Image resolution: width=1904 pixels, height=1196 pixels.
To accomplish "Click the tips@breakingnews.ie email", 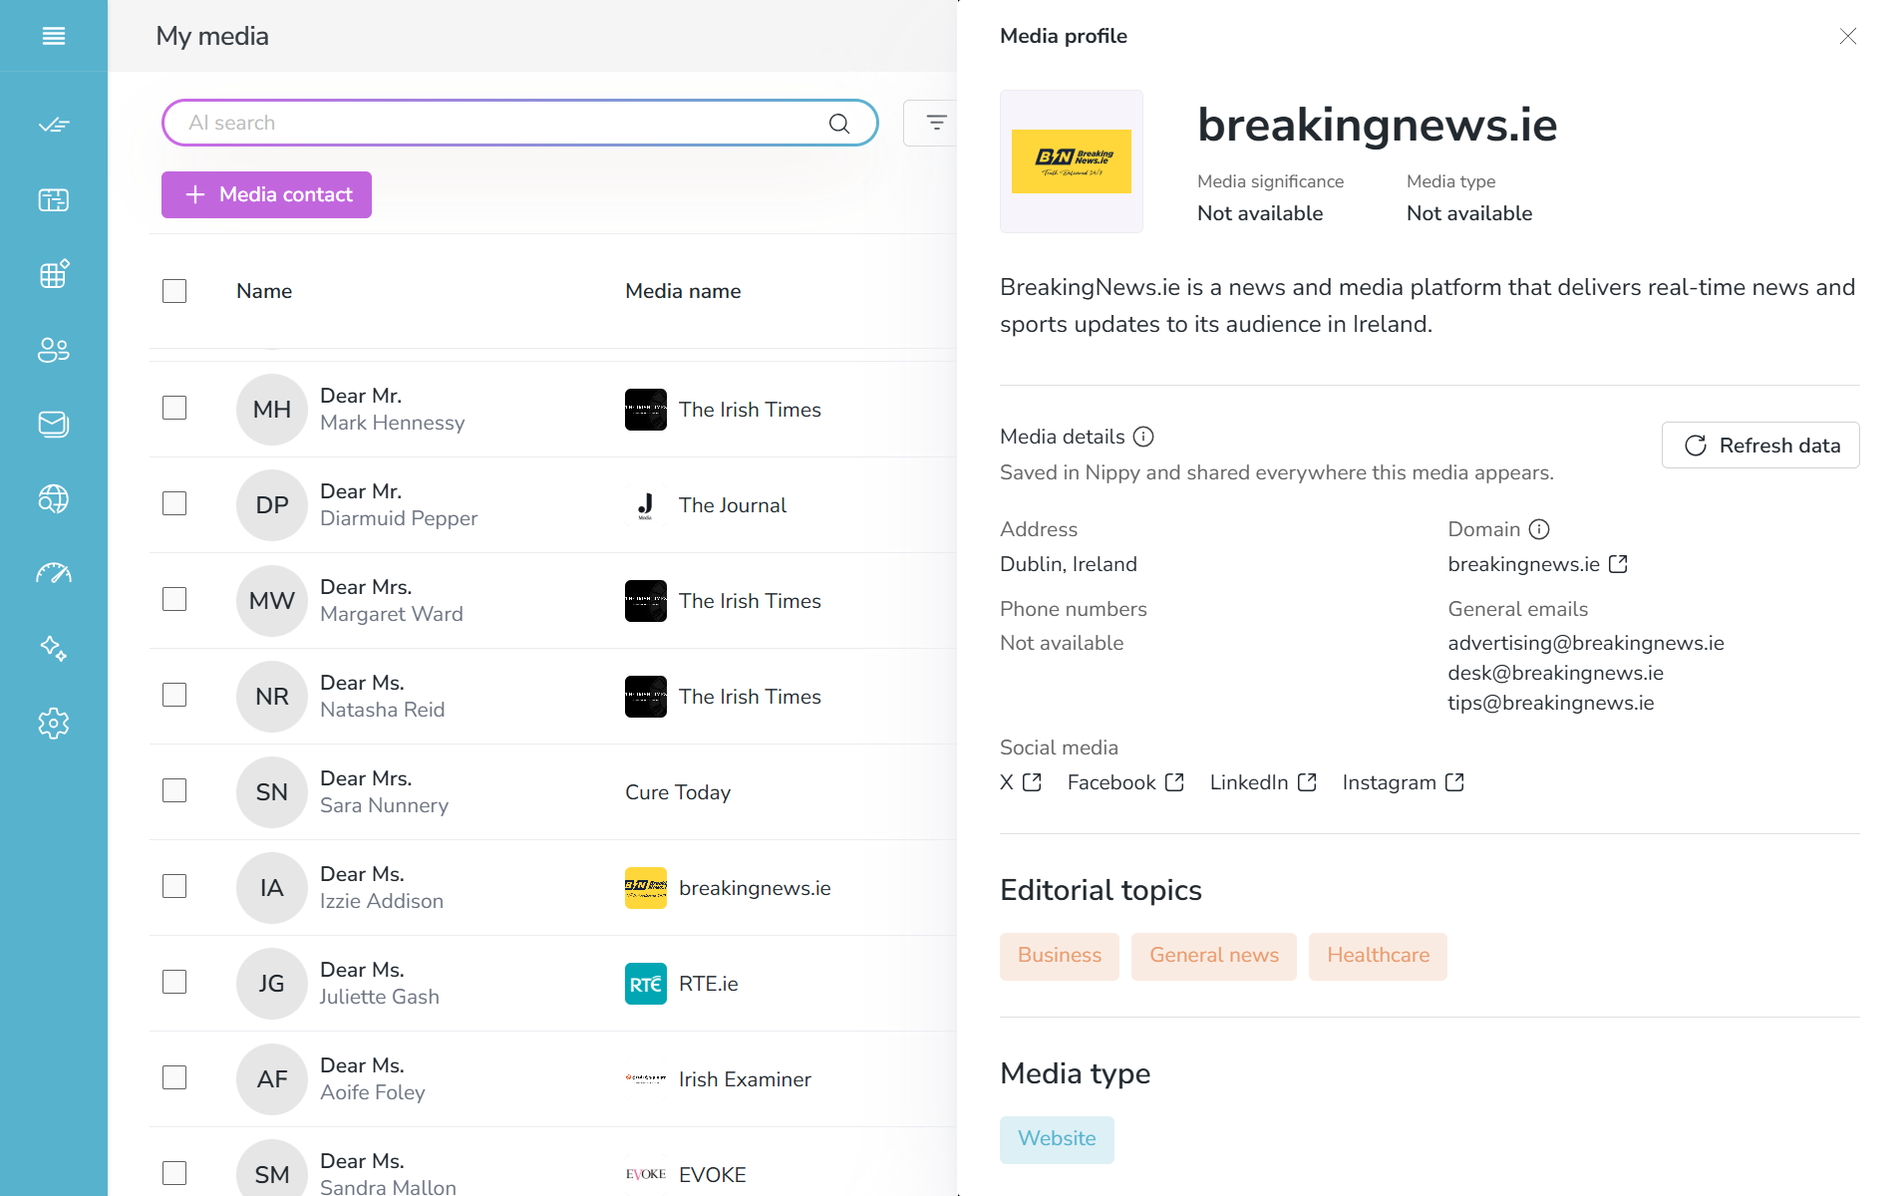I will [x=1551, y=703].
